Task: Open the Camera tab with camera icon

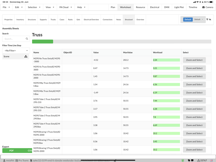Action: [x=208, y=7]
